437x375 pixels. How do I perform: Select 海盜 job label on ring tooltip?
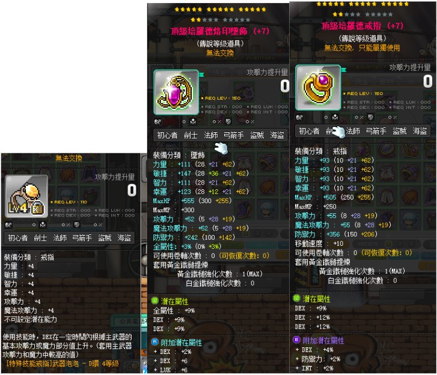tap(420, 131)
